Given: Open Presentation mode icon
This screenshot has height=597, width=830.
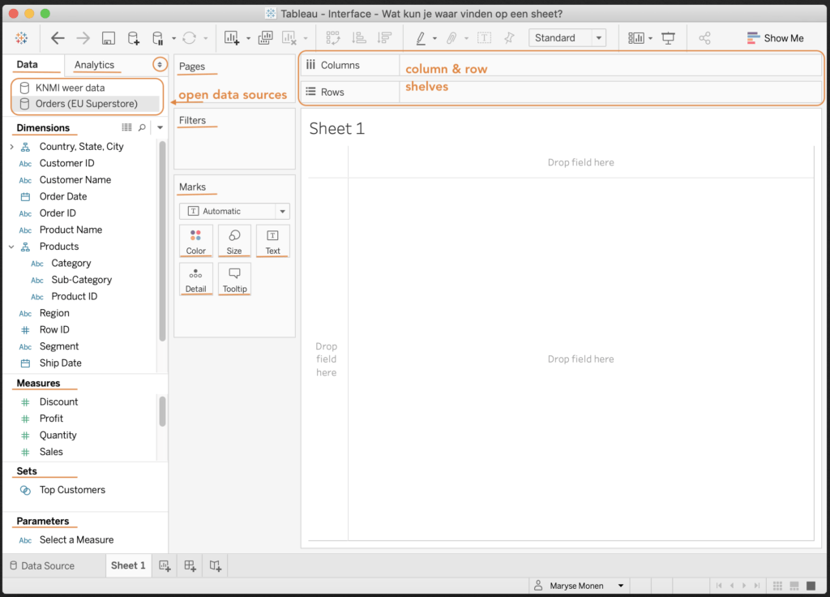Looking at the screenshot, I should (x=668, y=38).
